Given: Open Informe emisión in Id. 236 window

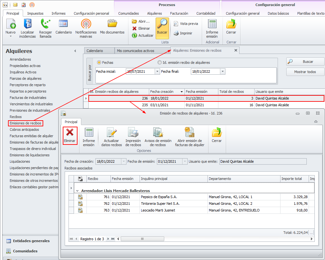Looking at the screenshot, I should 89,137.
